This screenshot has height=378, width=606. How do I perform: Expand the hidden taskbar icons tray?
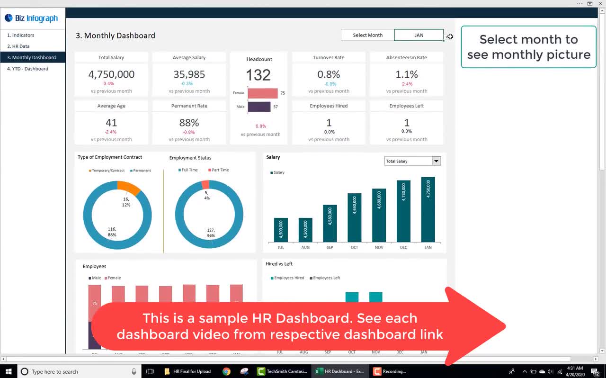point(525,371)
